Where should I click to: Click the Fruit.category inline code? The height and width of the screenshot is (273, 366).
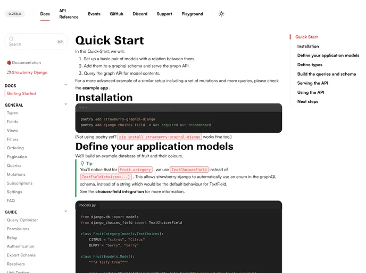135,170
